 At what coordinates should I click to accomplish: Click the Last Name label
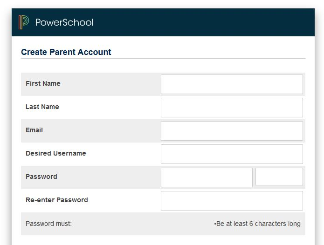tap(42, 107)
